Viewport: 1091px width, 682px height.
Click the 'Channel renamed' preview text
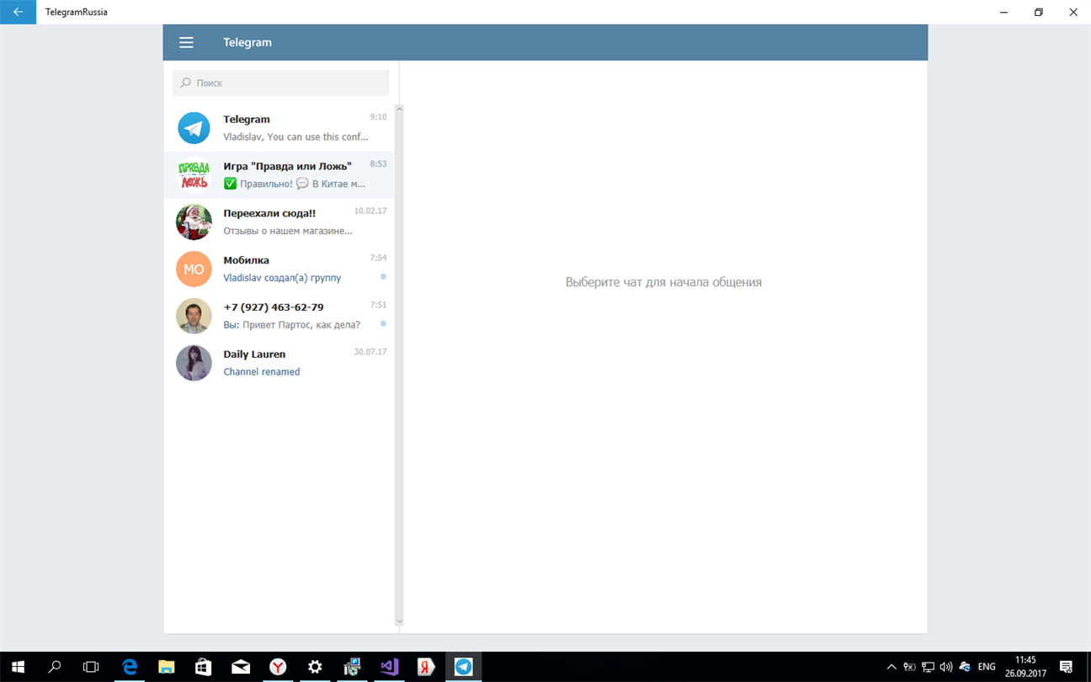point(262,372)
